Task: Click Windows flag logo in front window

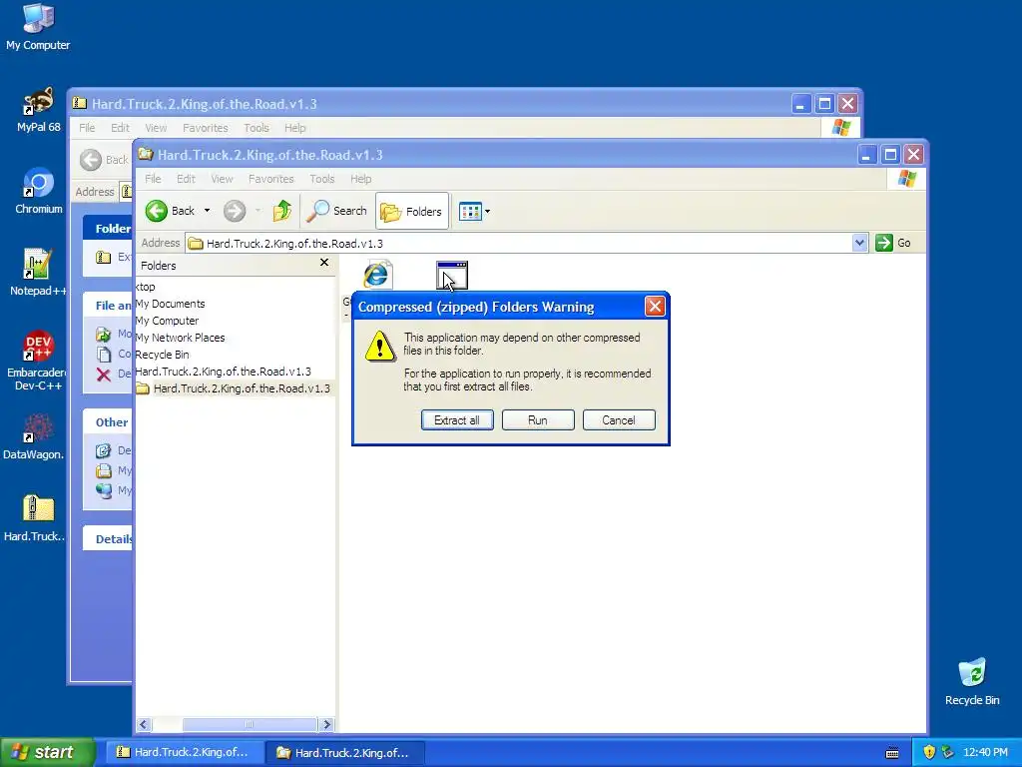Action: click(906, 179)
